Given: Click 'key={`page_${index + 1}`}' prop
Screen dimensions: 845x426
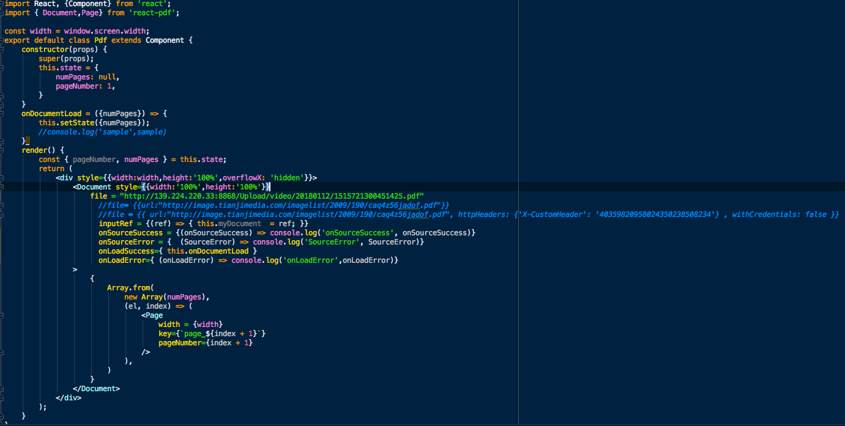Looking at the screenshot, I should [212, 334].
